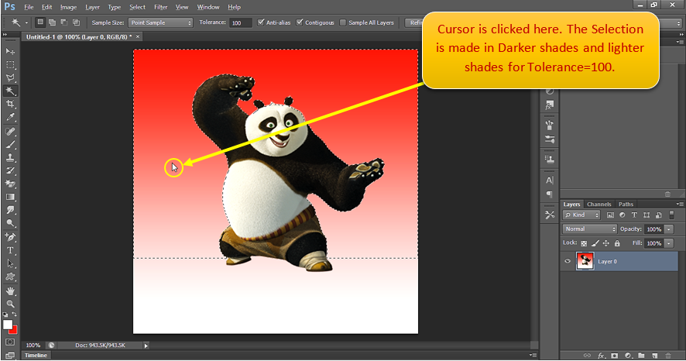Image resolution: width=686 pixels, height=361 pixels.
Task: Open the Select menu
Action: pos(137,7)
